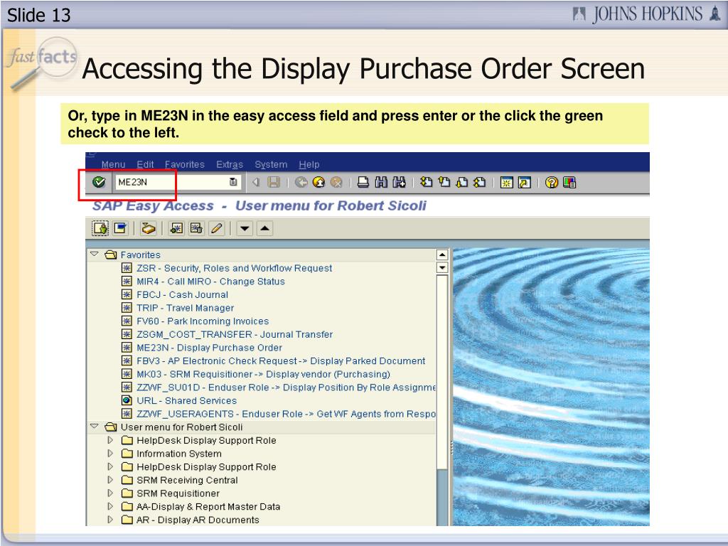Click the Customize Local Layout icon
The image size is (728, 546).
click(569, 183)
